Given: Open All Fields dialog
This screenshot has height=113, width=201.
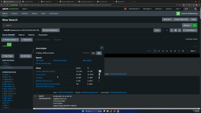Looking at the screenshot, I should tap(26, 56).
